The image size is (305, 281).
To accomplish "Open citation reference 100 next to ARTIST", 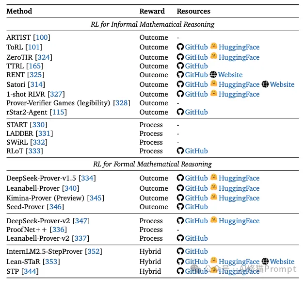I will (41, 37).
